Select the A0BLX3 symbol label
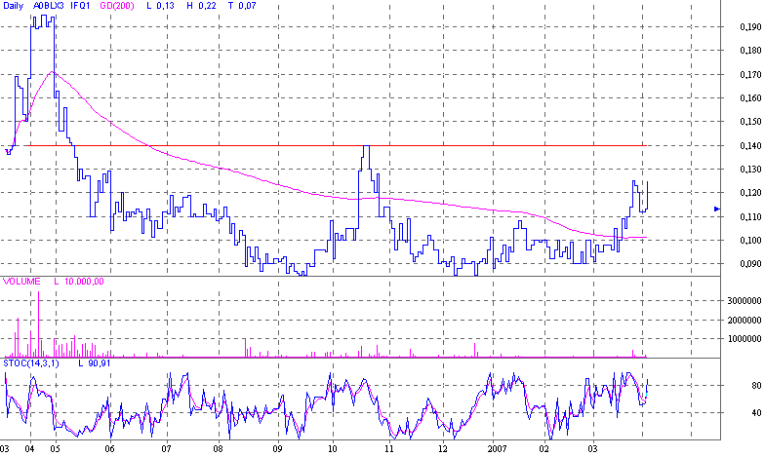The image size is (765, 457). click(49, 7)
